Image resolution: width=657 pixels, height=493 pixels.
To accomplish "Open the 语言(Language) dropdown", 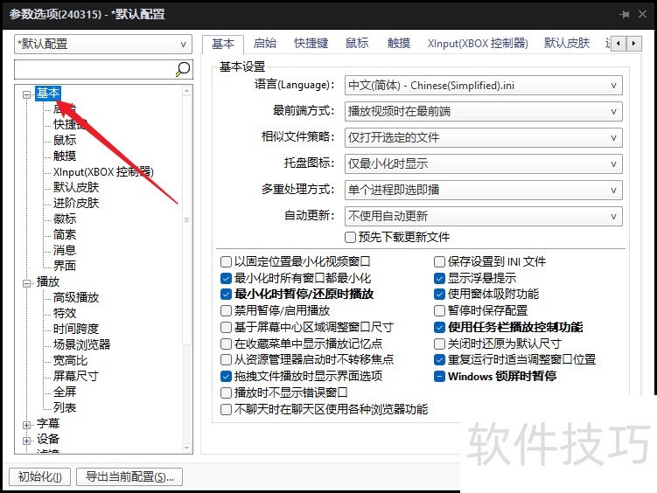I will [x=483, y=85].
